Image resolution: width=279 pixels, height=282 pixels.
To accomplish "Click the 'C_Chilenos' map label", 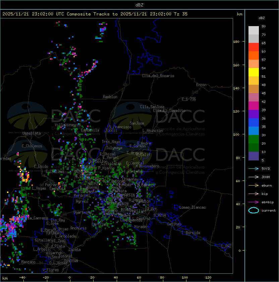I will tap(32, 146).
